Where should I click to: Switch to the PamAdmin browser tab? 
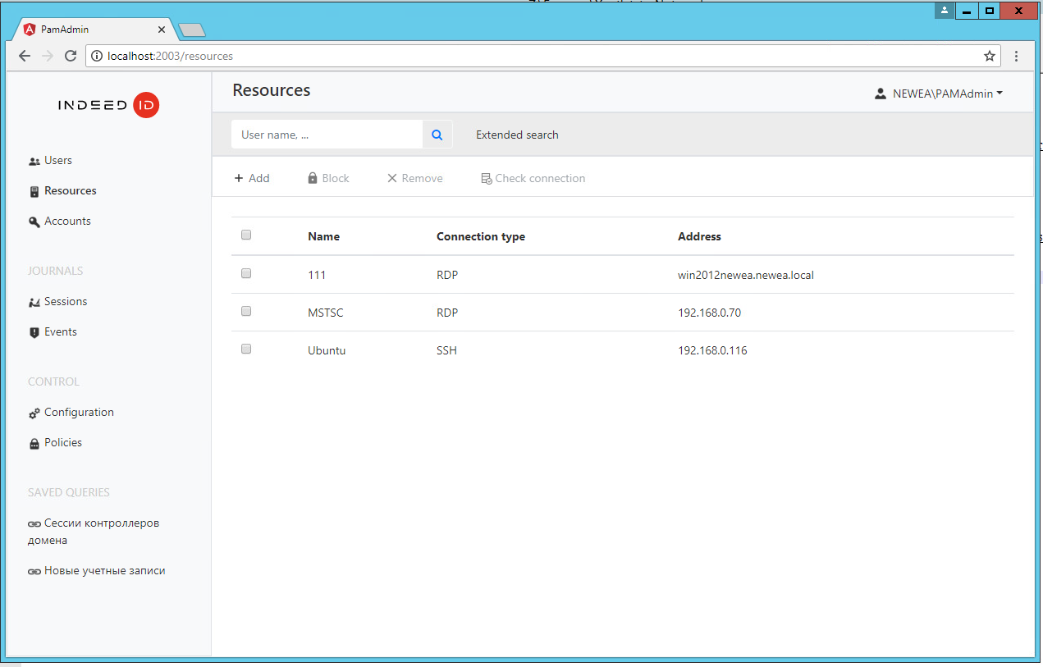pyautogui.click(x=90, y=30)
